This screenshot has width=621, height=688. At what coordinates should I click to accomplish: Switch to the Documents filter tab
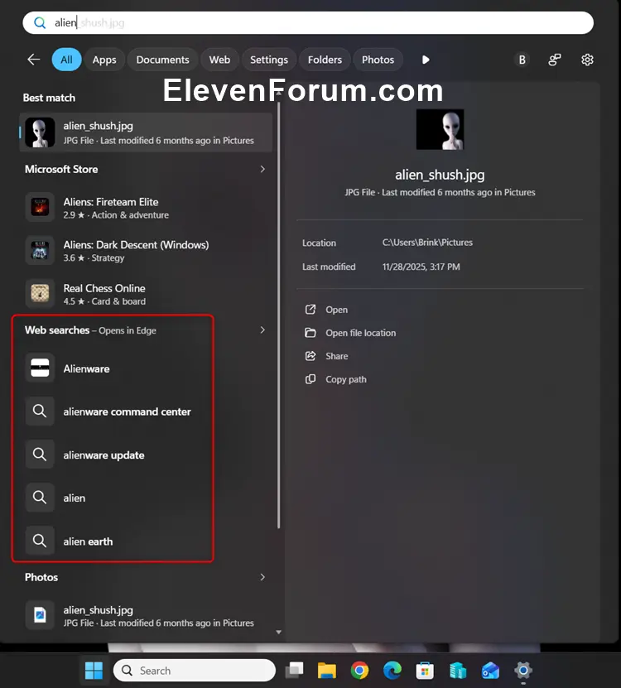tap(162, 60)
